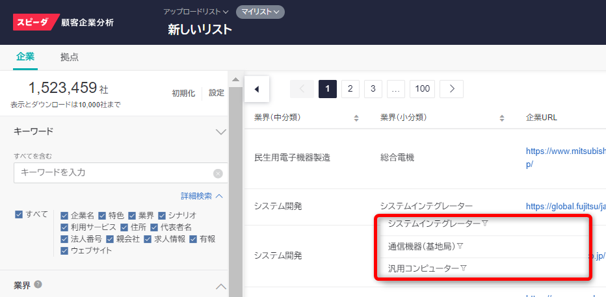This screenshot has height=297, width=606.
Task: Open the マイリスト dropdown
Action: [260, 12]
